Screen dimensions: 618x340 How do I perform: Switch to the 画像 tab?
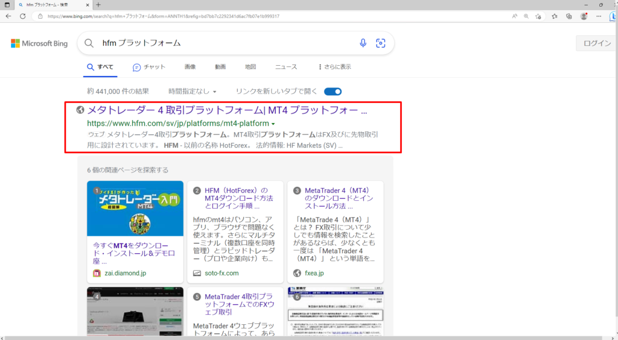click(190, 67)
